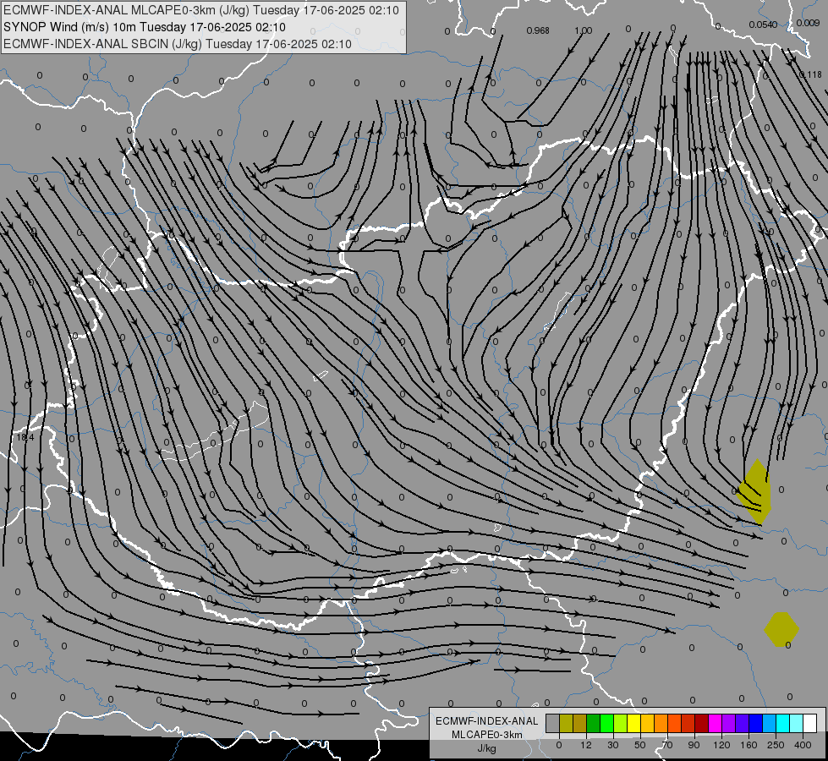Click the small olive hexagon MLCAPE patch

pos(781,629)
